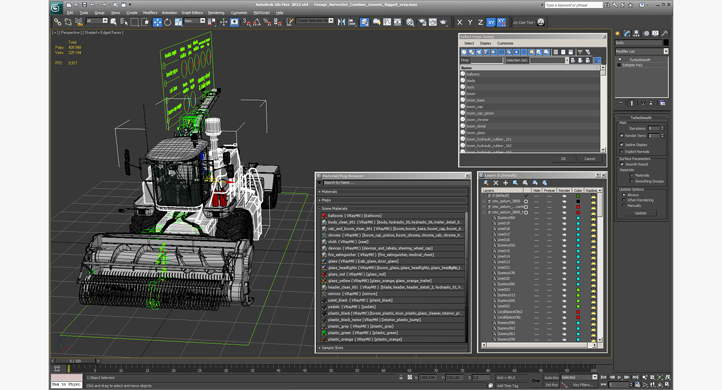Open the Display command panel tab
The image size is (722, 390).
pyautogui.click(x=655, y=34)
